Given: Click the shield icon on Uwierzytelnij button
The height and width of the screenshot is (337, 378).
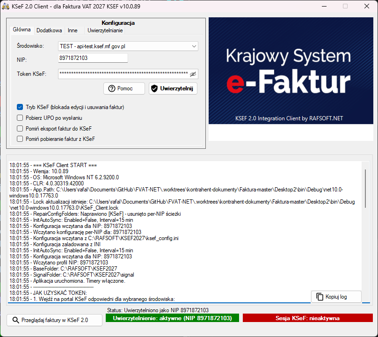Looking at the screenshot, I should (x=154, y=88).
